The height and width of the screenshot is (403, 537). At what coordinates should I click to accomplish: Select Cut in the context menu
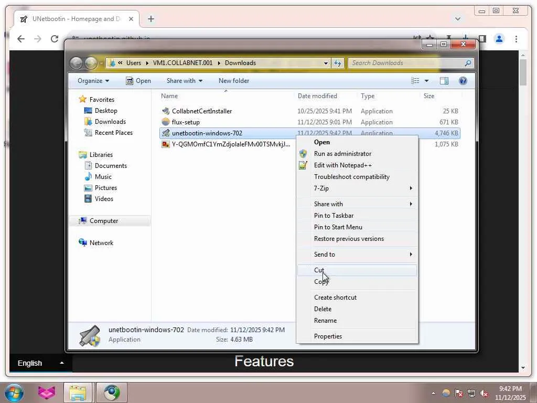click(358, 270)
